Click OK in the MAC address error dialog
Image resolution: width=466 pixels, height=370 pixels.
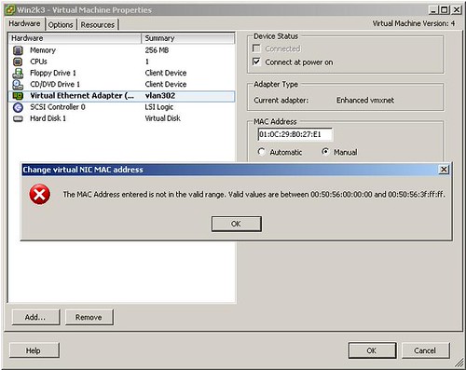(237, 224)
